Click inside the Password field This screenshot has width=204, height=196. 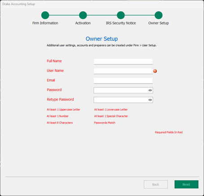click(x=121, y=90)
